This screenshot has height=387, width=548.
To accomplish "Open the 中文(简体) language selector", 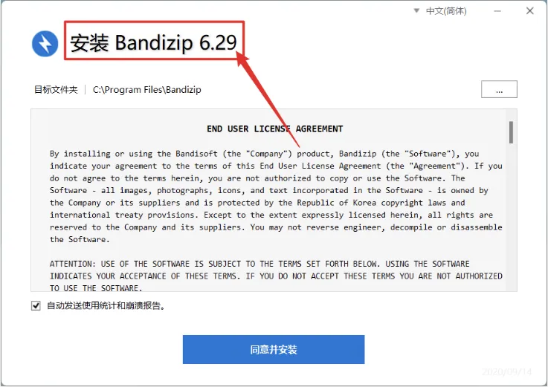I will click(x=446, y=11).
